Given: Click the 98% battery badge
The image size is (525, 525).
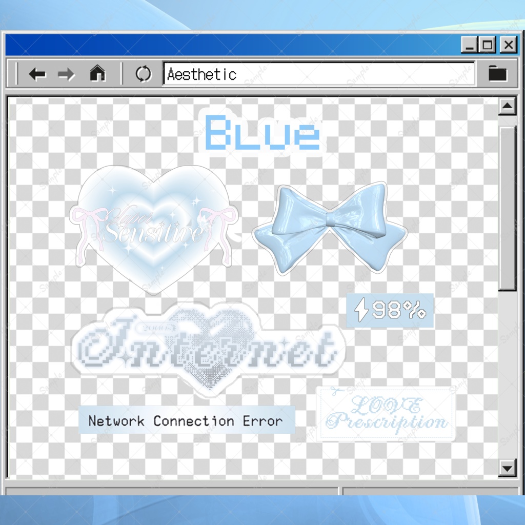Looking at the screenshot, I should tap(390, 310).
